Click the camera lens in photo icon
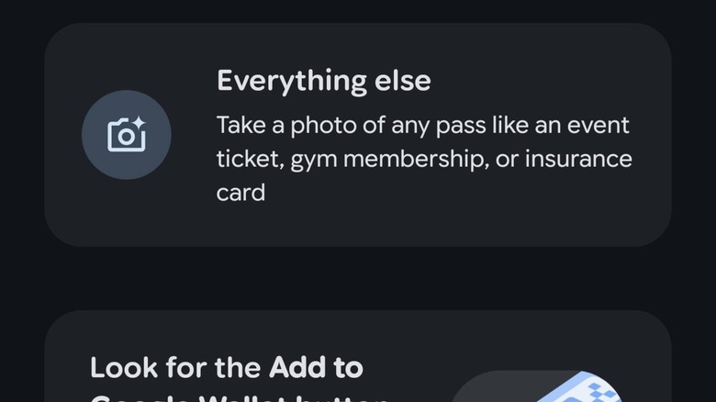Viewport: 716px width, 402px height. (x=126, y=136)
